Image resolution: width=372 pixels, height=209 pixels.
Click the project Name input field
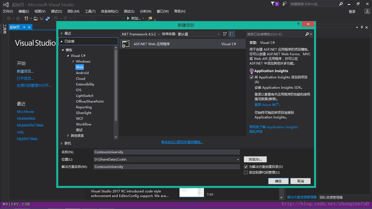coord(167,152)
